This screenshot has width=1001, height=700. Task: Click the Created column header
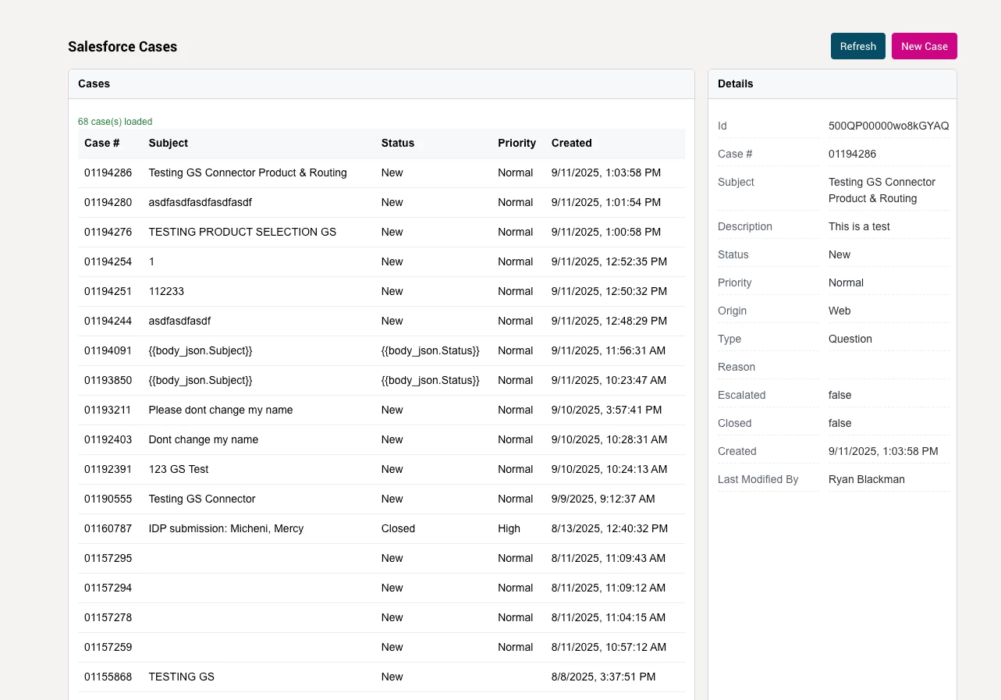(x=572, y=143)
